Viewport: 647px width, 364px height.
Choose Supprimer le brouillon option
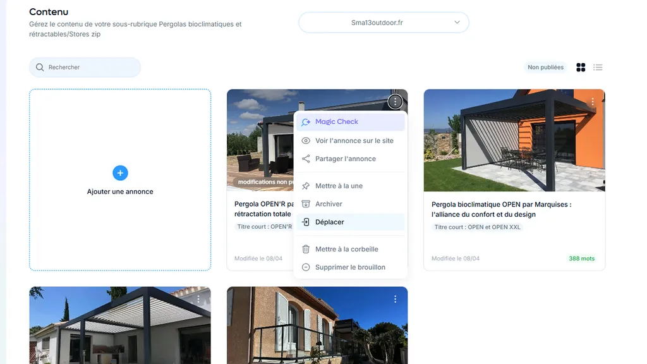350,267
